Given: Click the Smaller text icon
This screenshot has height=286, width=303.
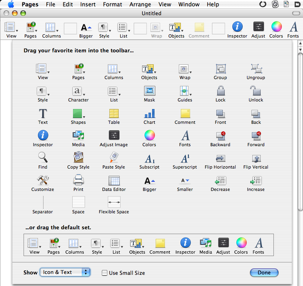Looking at the screenshot, I should 185,181.
